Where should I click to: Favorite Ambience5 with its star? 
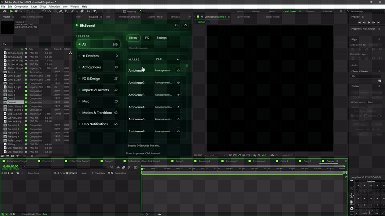(x=178, y=119)
